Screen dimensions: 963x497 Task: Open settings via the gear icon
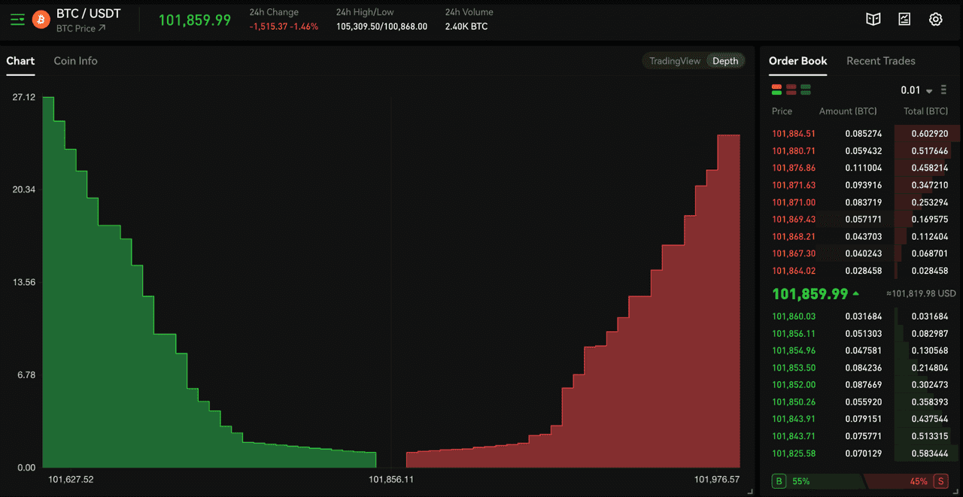coord(935,19)
